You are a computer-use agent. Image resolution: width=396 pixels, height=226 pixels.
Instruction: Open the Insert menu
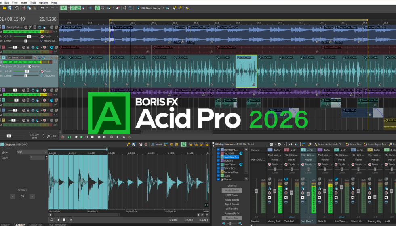(24, 2)
